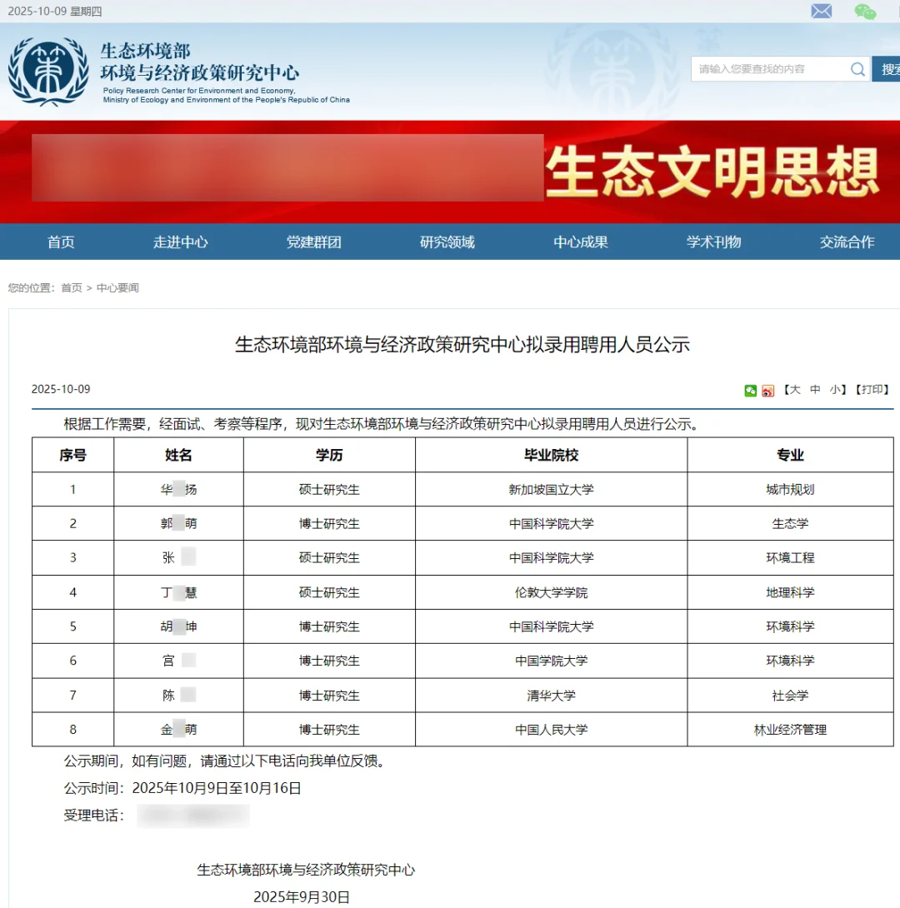
Task: Set font size to 中
Action: tap(815, 390)
